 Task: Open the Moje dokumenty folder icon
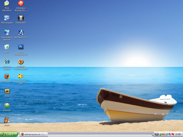[x=7, y=4]
